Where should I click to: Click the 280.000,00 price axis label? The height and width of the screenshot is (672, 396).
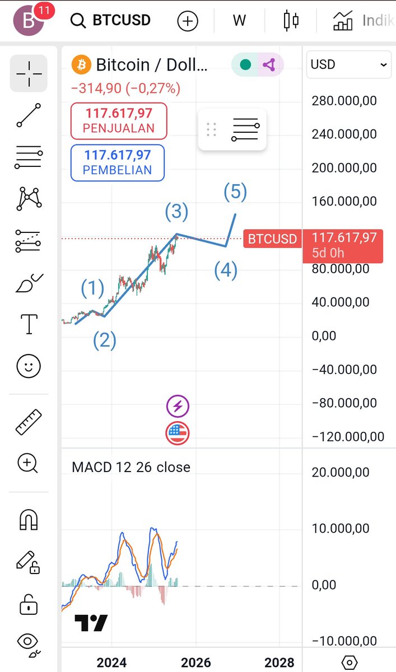tap(344, 101)
